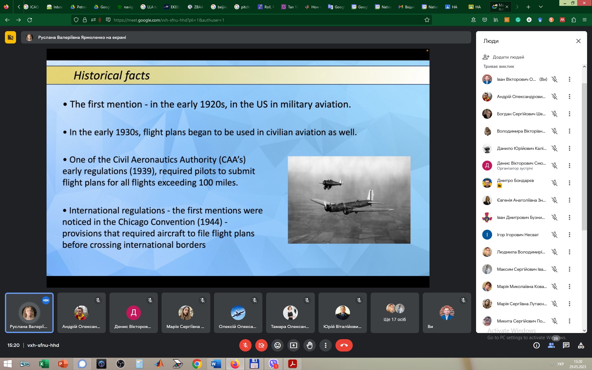Image resolution: width=592 pixels, height=370 pixels.
Task: Toggle the microphone mute button in call controls
Action: click(x=245, y=345)
